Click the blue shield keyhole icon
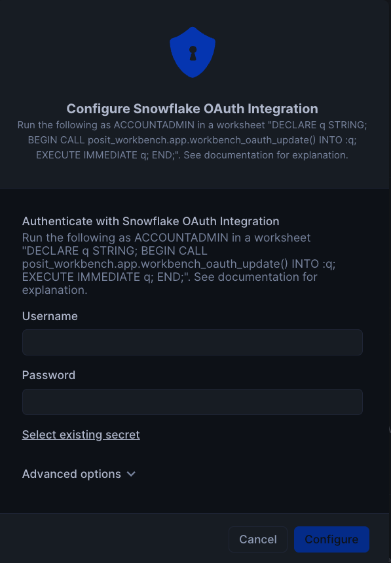Screen dimensions: 391x563 193,52
